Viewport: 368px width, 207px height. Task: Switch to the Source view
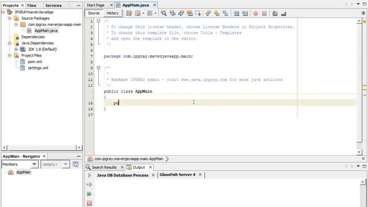(x=94, y=13)
